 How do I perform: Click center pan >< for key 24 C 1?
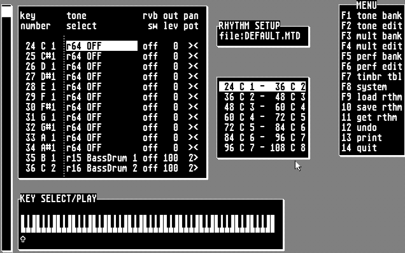pyautogui.click(x=194, y=46)
